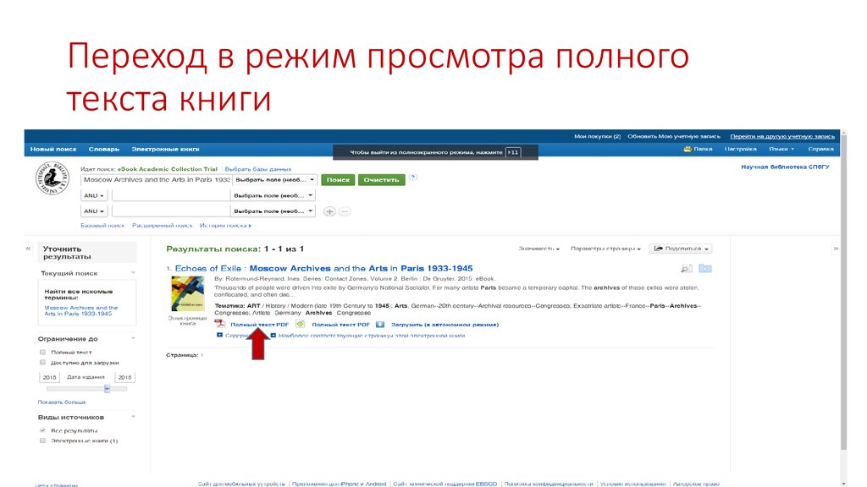Tick the Доступно для загрузки checkbox
This screenshot has width=867, height=487.
42,362
